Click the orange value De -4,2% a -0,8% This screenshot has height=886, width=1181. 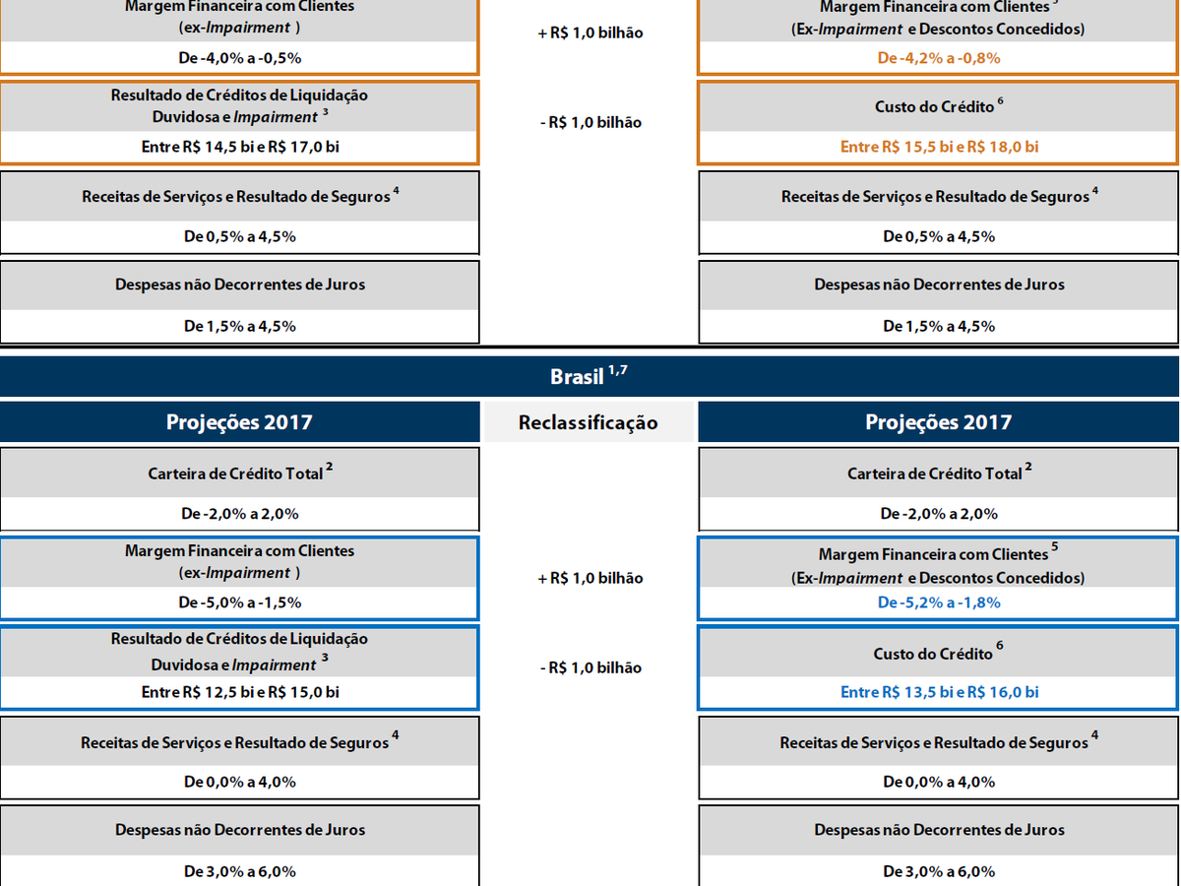[938, 57]
